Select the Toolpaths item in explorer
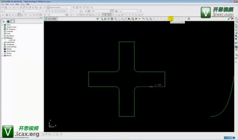Image resolution: width=238 pixels, height=140 pixels. [10, 32]
